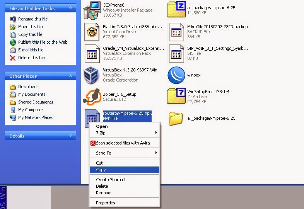The height and width of the screenshot is (209, 304).
Task: Choose Properties in the context menu
Action: point(125,203)
